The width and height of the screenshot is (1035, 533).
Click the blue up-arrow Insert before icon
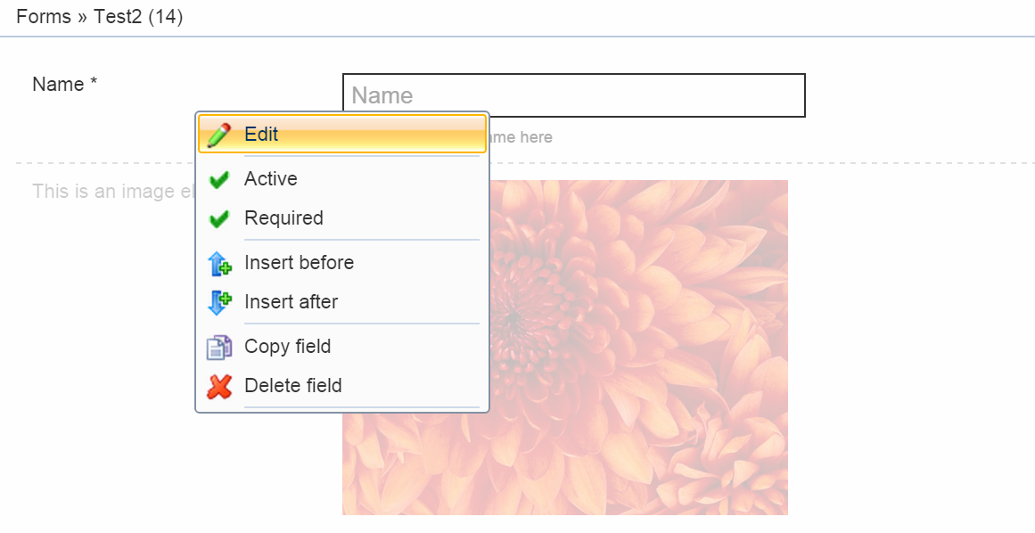pyautogui.click(x=218, y=263)
